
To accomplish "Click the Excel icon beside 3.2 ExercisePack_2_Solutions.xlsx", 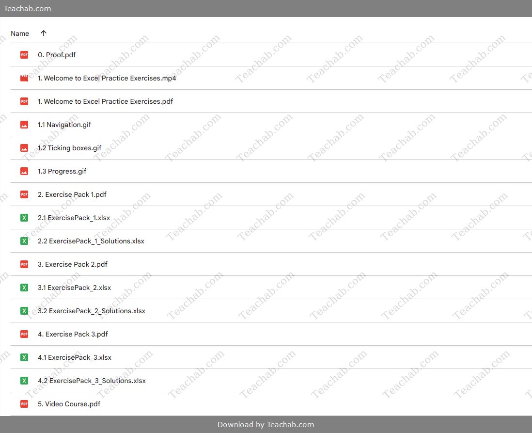I will tap(24, 311).
